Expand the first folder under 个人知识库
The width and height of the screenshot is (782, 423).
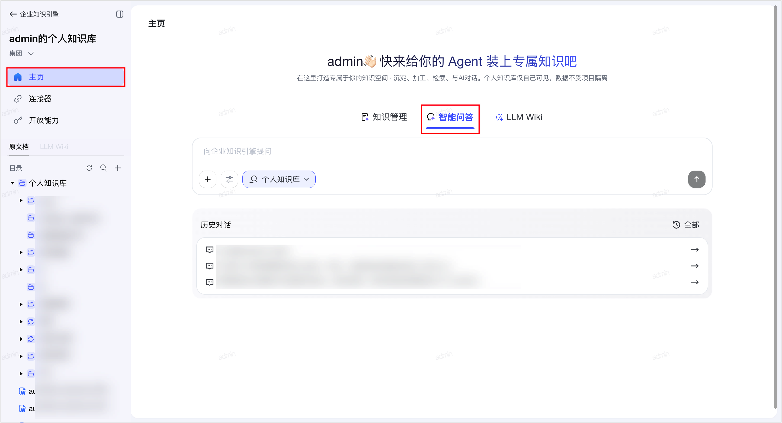(21, 200)
